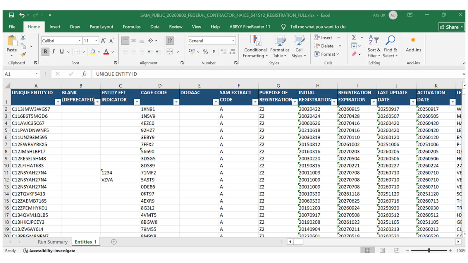The width and height of the screenshot is (468, 263).
Task: Open Cell Styles gallery
Action: click(x=299, y=47)
